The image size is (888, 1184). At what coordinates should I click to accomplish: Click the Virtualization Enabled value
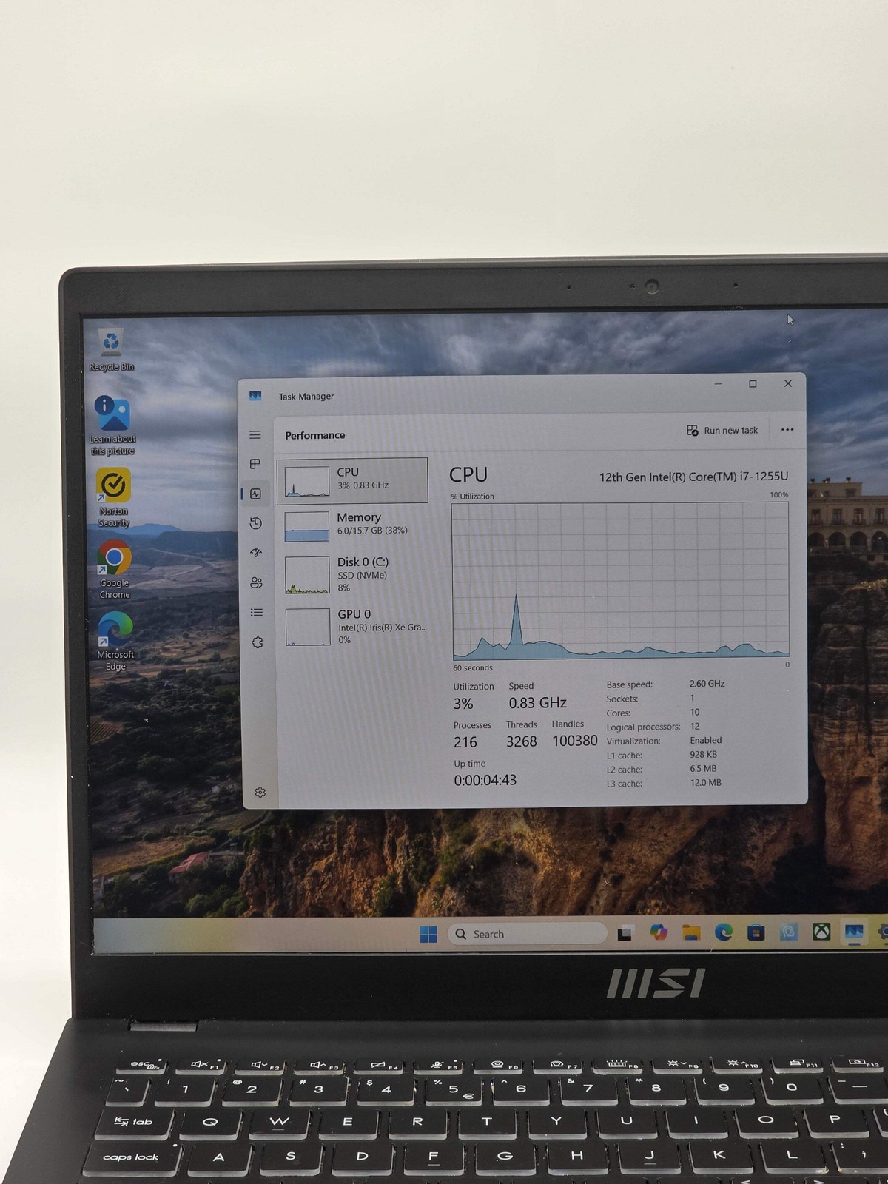[706, 740]
